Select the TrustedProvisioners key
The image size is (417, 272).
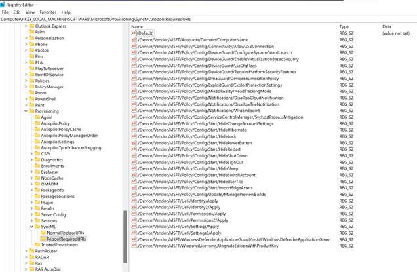(60, 245)
